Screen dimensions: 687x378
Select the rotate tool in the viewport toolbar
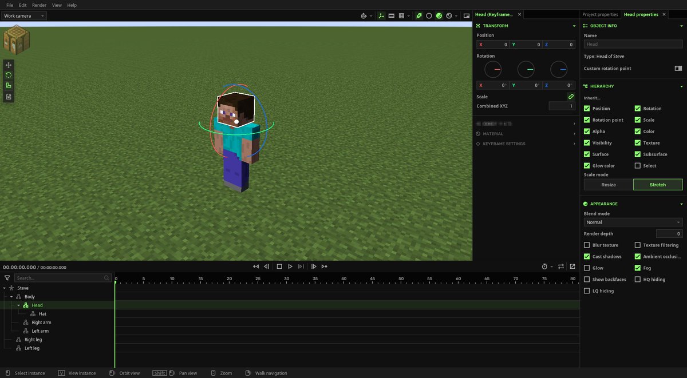point(9,75)
